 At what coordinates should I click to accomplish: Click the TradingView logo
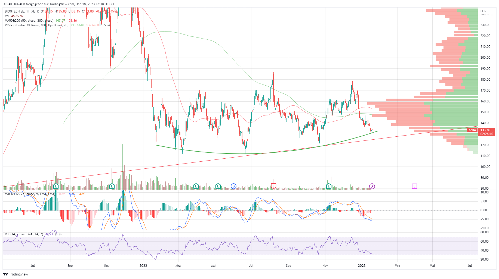tap(16, 274)
